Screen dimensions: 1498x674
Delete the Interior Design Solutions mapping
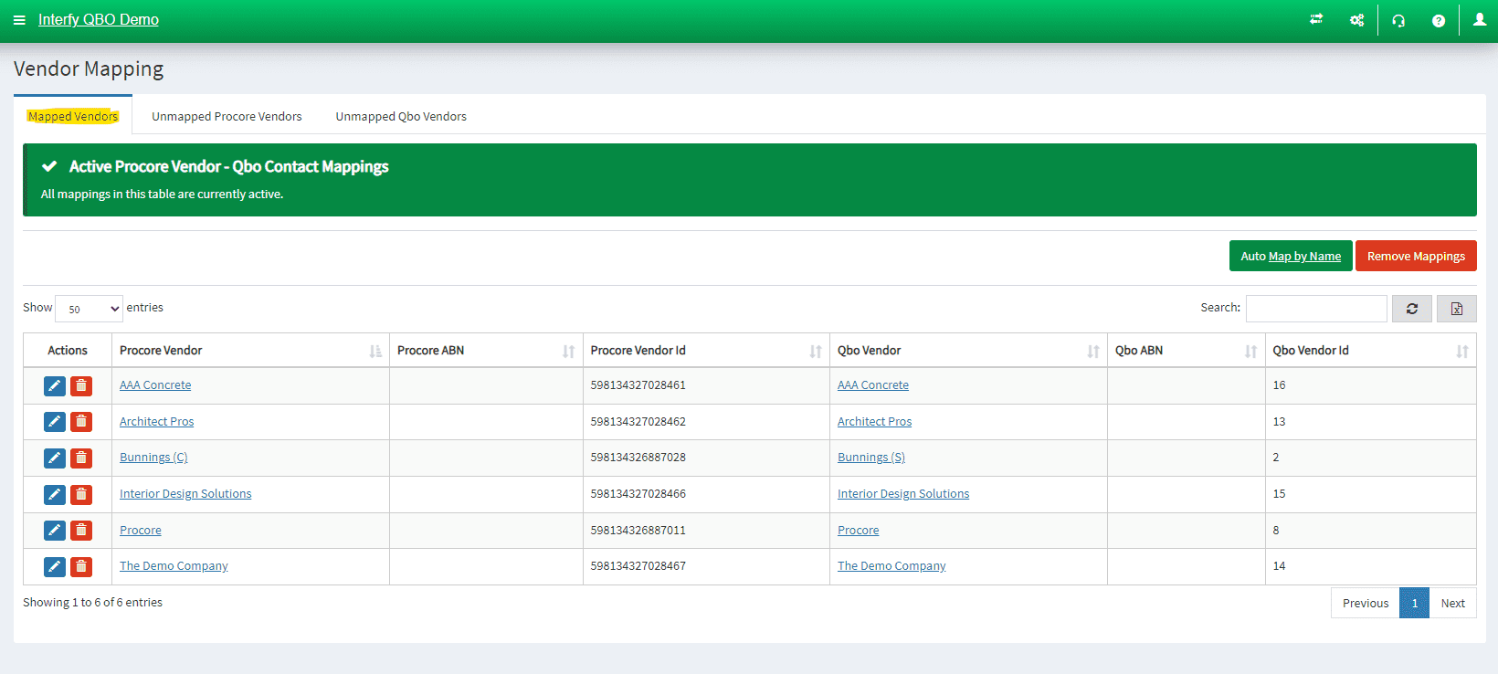point(81,495)
